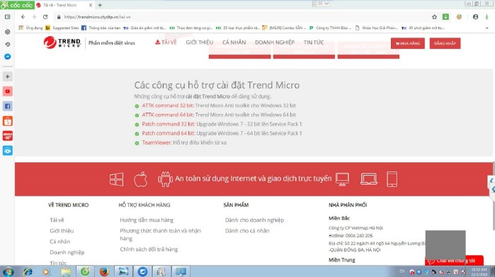Open YouTube from the sidebar
This screenshot has height=277, width=495.
[8, 91]
